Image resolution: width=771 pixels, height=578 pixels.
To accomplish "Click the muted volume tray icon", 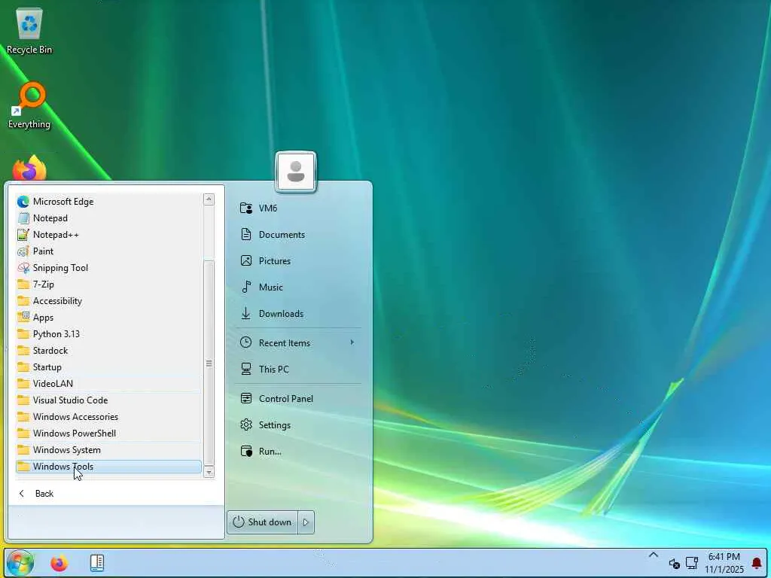I will click(674, 564).
